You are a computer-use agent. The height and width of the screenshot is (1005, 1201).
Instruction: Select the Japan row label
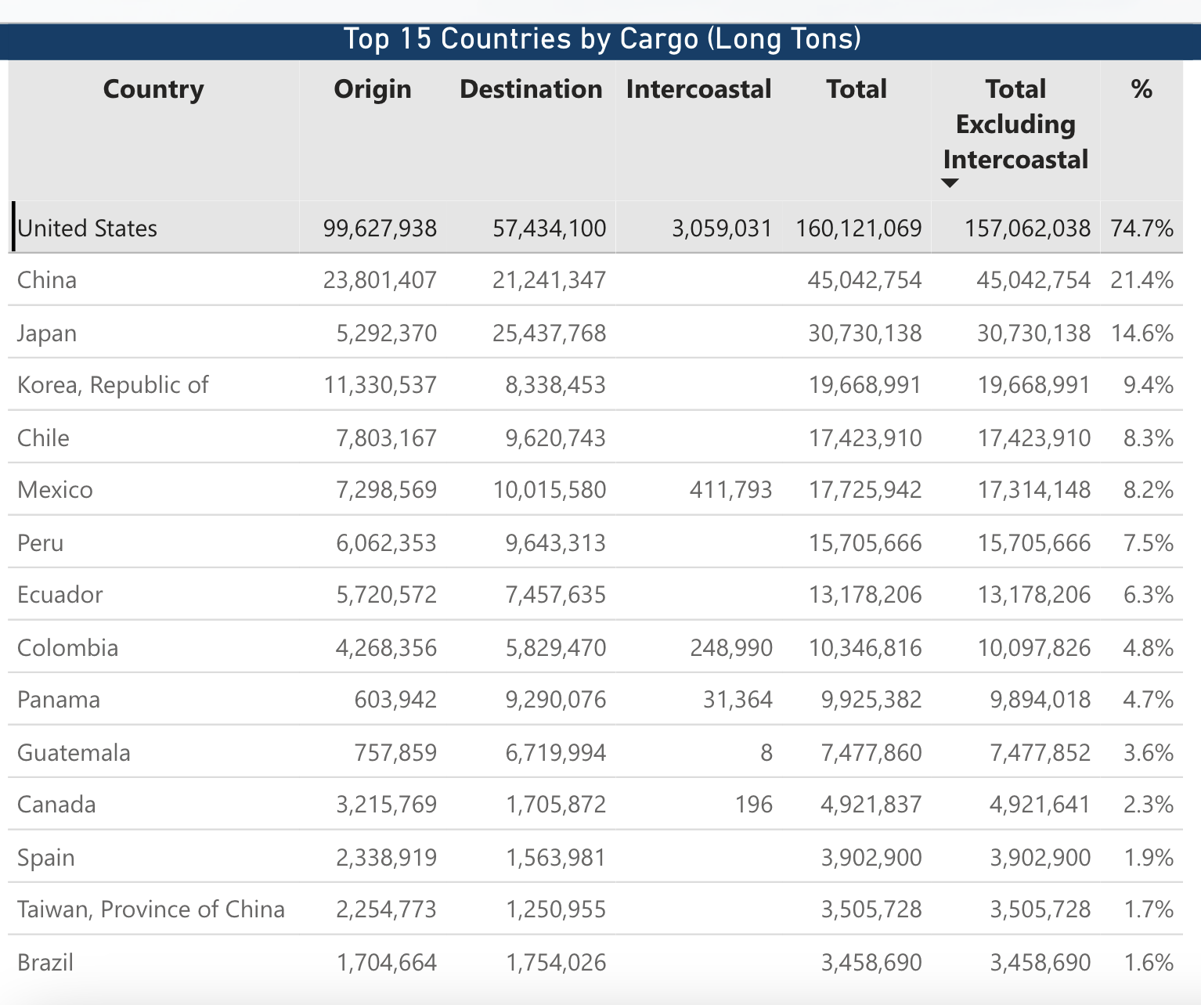47,333
